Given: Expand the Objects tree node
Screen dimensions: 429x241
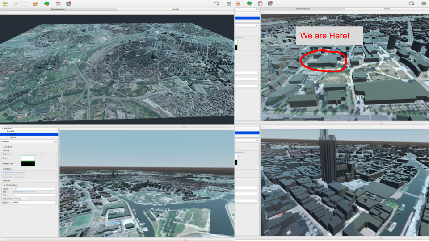Looking at the screenshot, I should pos(8,137).
